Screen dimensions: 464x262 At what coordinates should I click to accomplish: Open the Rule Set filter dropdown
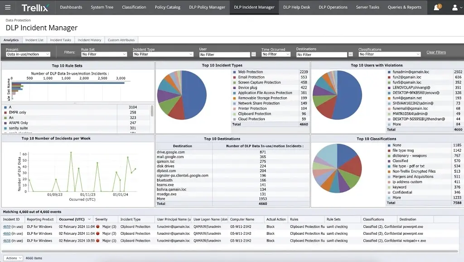[104, 54]
